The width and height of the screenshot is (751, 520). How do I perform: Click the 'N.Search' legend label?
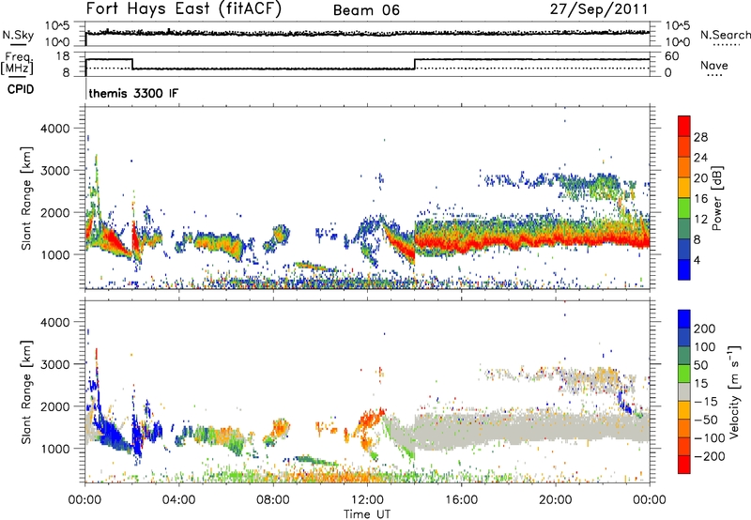click(725, 35)
